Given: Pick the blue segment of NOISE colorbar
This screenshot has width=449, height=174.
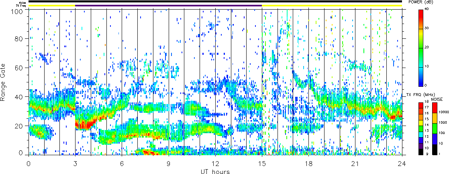Looking at the screenshot, I should (434, 139).
